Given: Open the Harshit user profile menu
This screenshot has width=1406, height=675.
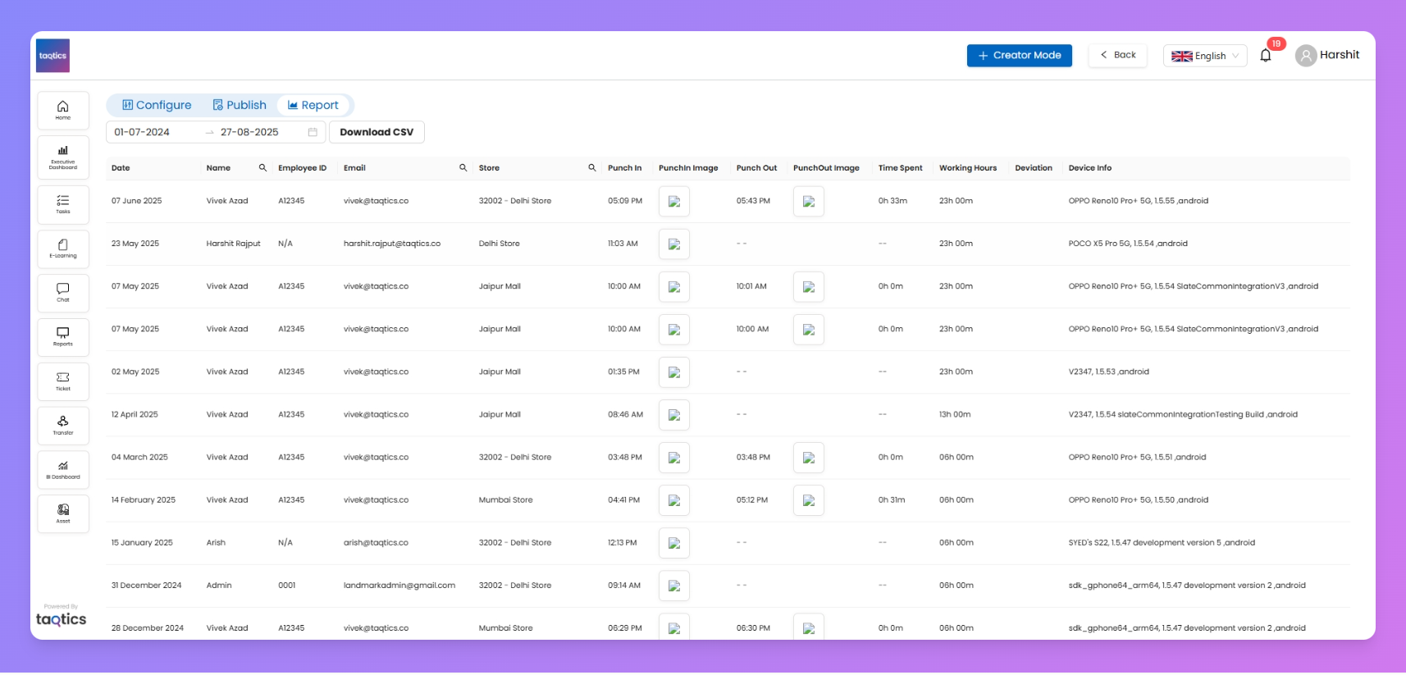Looking at the screenshot, I should click(x=1326, y=55).
